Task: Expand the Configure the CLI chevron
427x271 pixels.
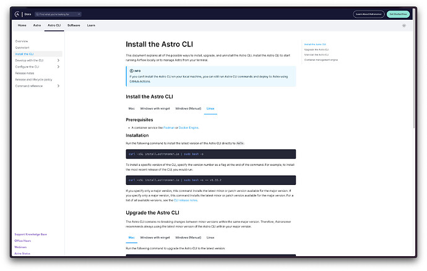Action: coord(58,67)
